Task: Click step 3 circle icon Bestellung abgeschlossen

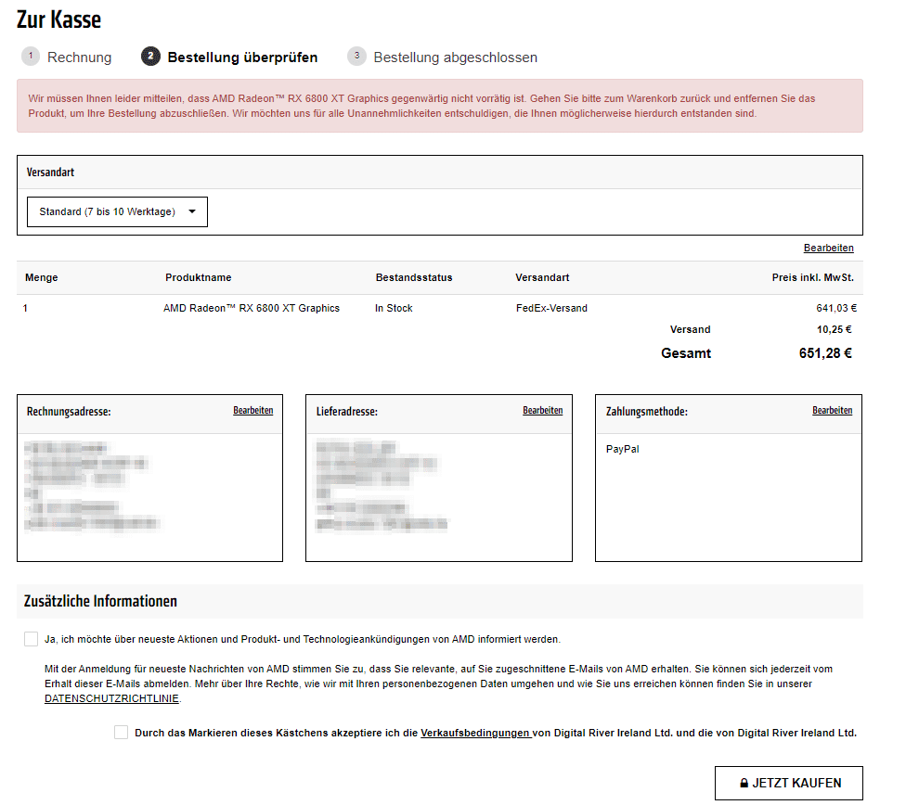Action: click(356, 57)
